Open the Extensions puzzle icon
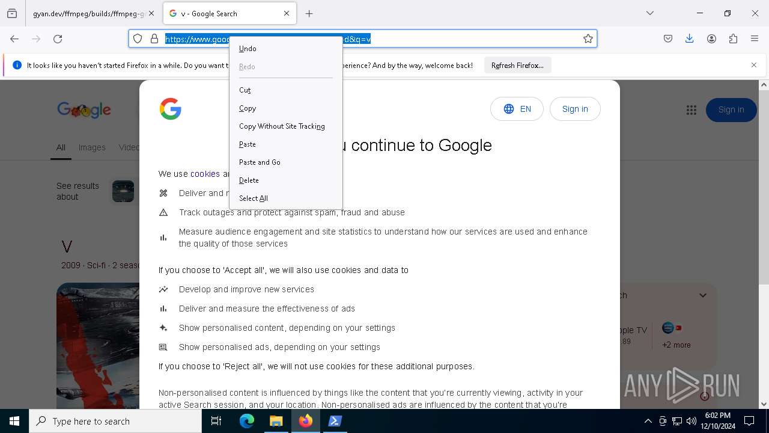Viewport: 769px width, 433px height. [x=733, y=39]
